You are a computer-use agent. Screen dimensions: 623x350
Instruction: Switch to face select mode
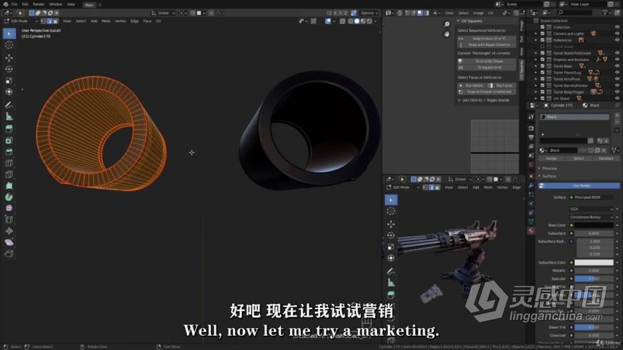click(x=56, y=21)
